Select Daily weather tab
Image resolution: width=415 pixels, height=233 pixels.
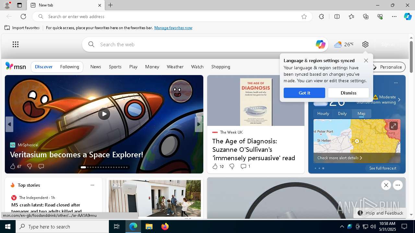tap(342, 114)
